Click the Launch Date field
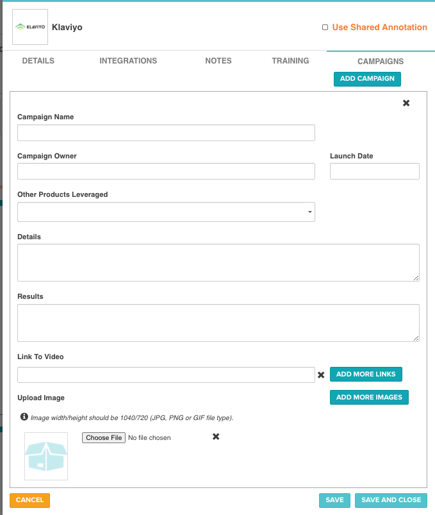 click(375, 171)
